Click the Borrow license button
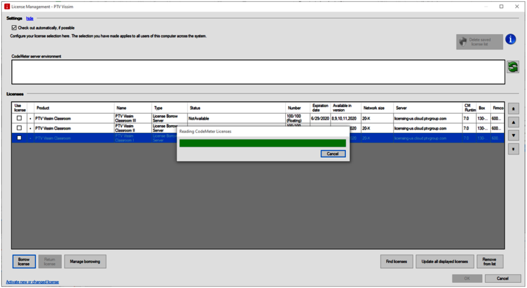This screenshot has width=527, height=288. 24,261
